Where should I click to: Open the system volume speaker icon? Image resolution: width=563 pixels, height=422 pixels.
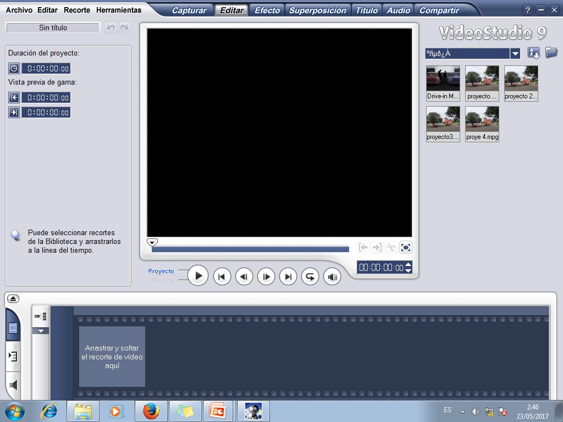(476, 411)
